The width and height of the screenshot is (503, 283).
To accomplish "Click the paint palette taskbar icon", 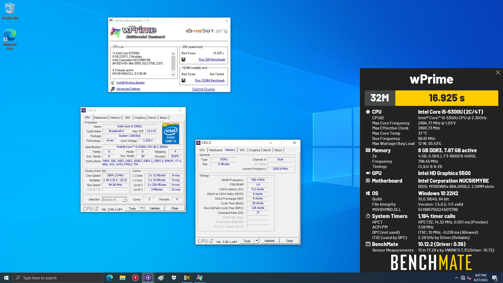I will (161, 278).
